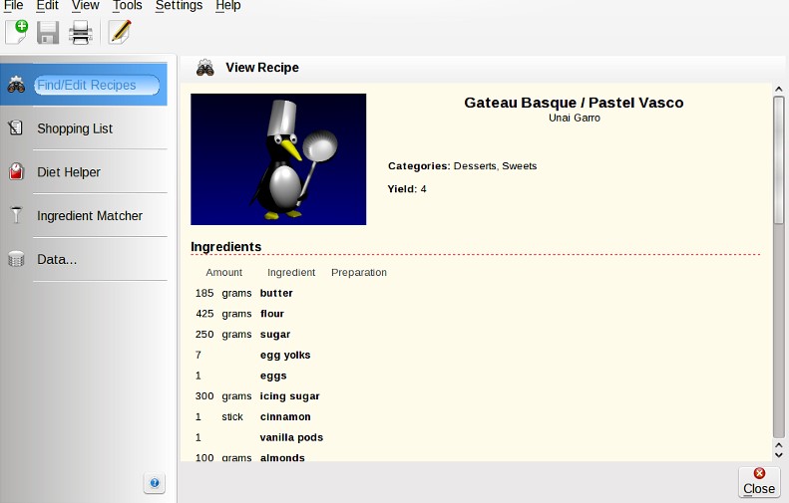The width and height of the screenshot is (789, 503).
Task: Open the Settings menu
Action: pyautogui.click(x=179, y=6)
